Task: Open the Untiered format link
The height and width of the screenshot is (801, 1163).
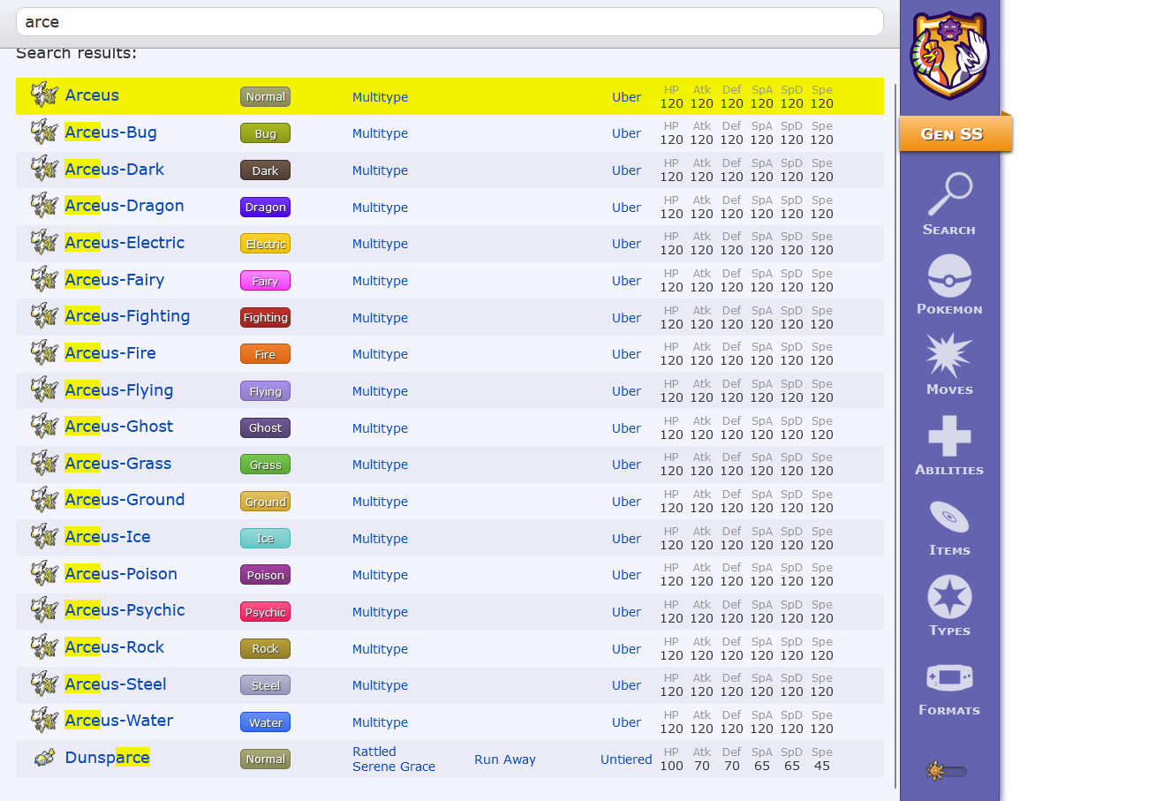Action: [626, 759]
